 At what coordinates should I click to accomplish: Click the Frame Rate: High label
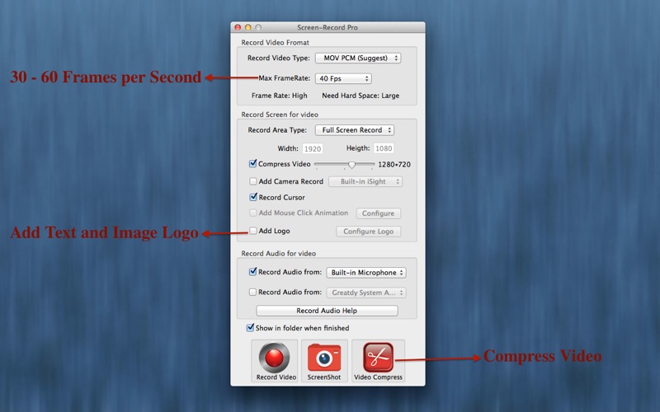(x=280, y=96)
